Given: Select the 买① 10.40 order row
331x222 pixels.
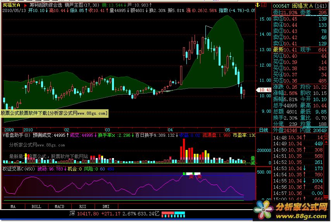Looking at the screenshot, I should (x=300, y=56).
